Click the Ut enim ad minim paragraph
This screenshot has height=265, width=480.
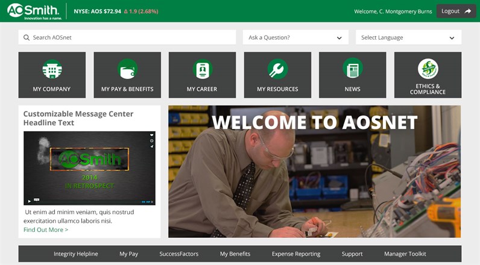pos(79,216)
